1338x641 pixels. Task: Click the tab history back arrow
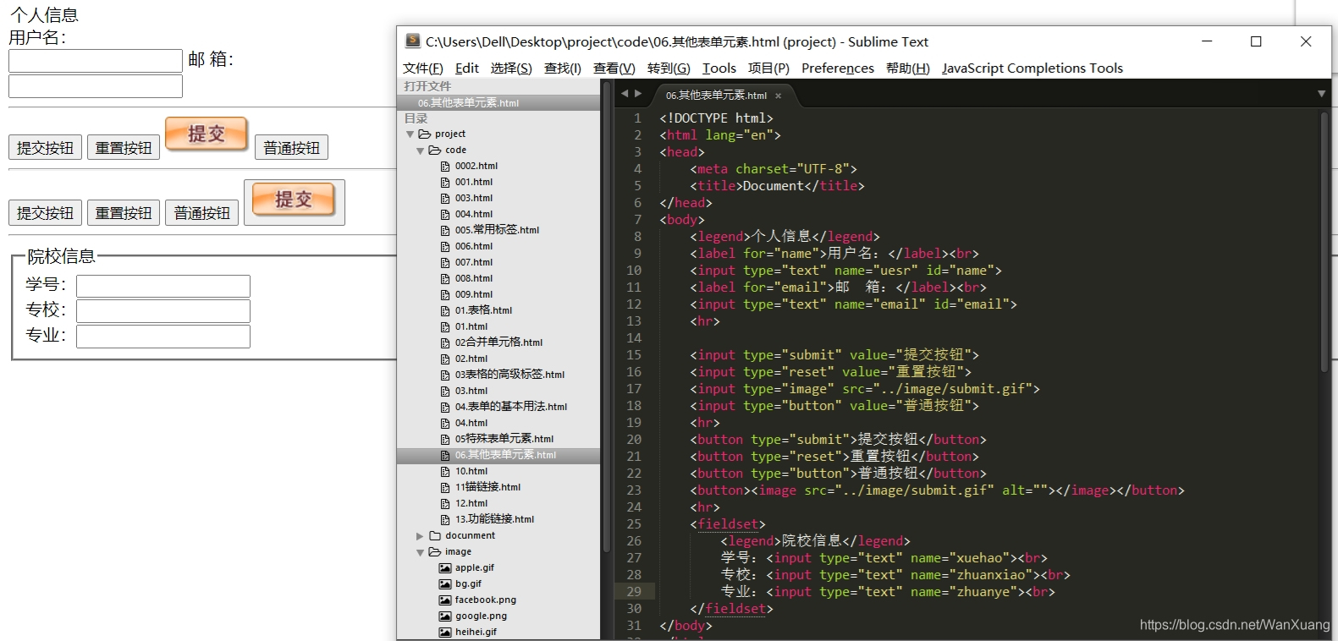coord(625,94)
